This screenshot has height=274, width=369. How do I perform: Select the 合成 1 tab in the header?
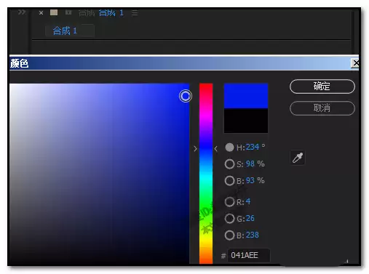[x=111, y=12]
